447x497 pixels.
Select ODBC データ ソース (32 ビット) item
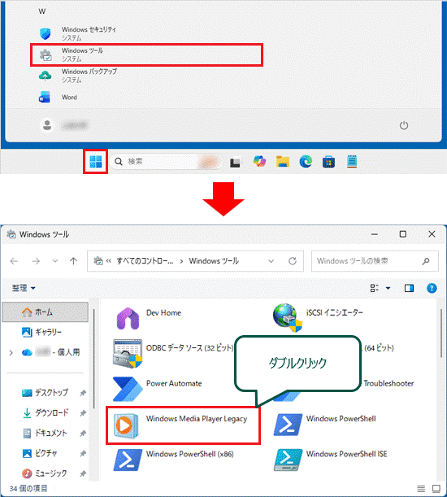point(173,353)
